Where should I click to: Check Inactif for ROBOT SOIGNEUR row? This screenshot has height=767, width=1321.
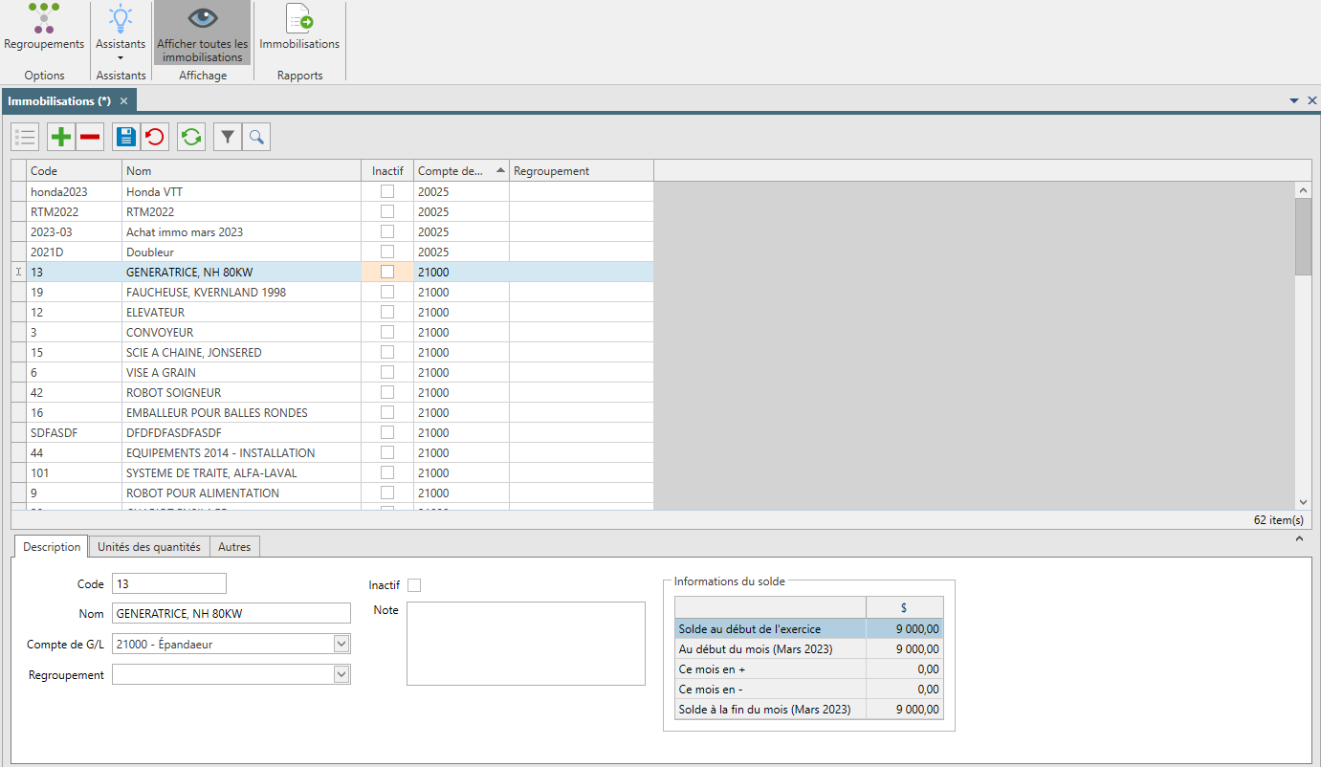click(387, 392)
